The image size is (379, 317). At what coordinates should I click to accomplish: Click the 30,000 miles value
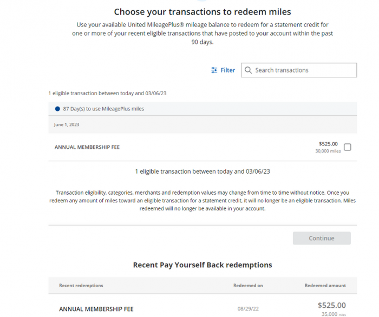328,151
